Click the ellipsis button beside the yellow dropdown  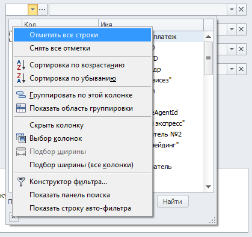[42, 10]
